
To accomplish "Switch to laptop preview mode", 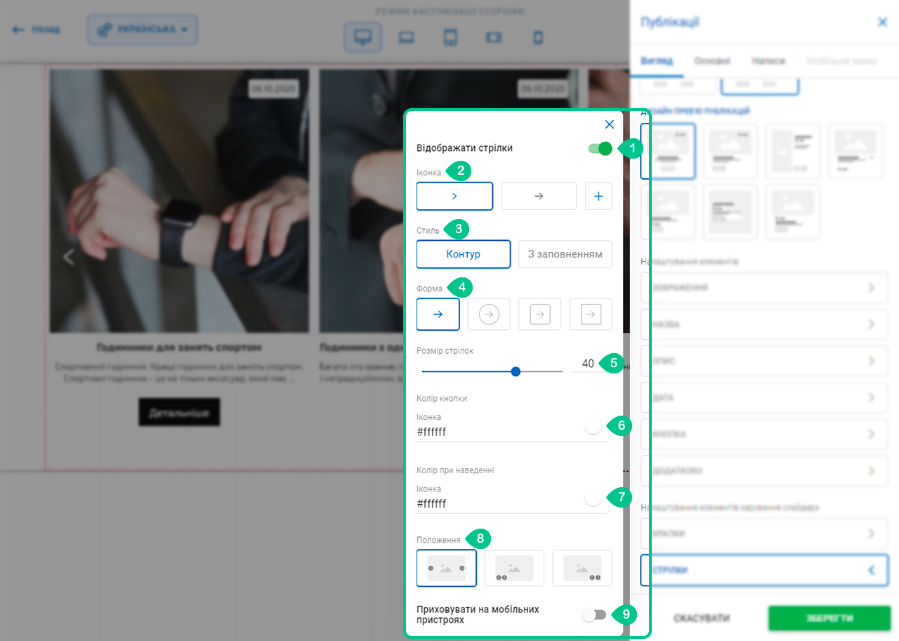I will click(406, 37).
